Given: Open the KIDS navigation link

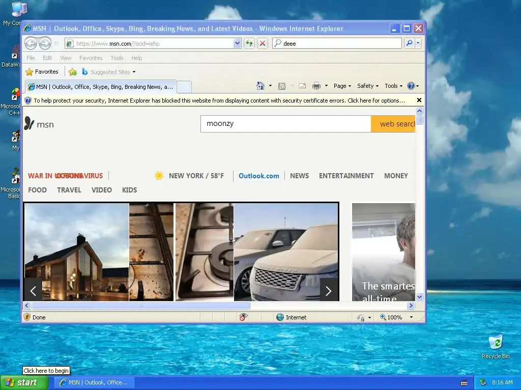Looking at the screenshot, I should pyautogui.click(x=129, y=190).
